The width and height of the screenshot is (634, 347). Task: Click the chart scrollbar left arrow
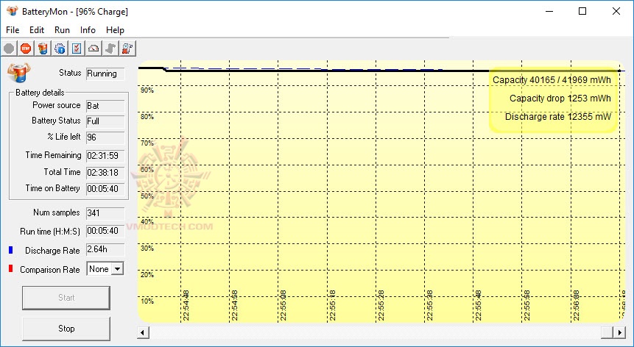(143, 332)
